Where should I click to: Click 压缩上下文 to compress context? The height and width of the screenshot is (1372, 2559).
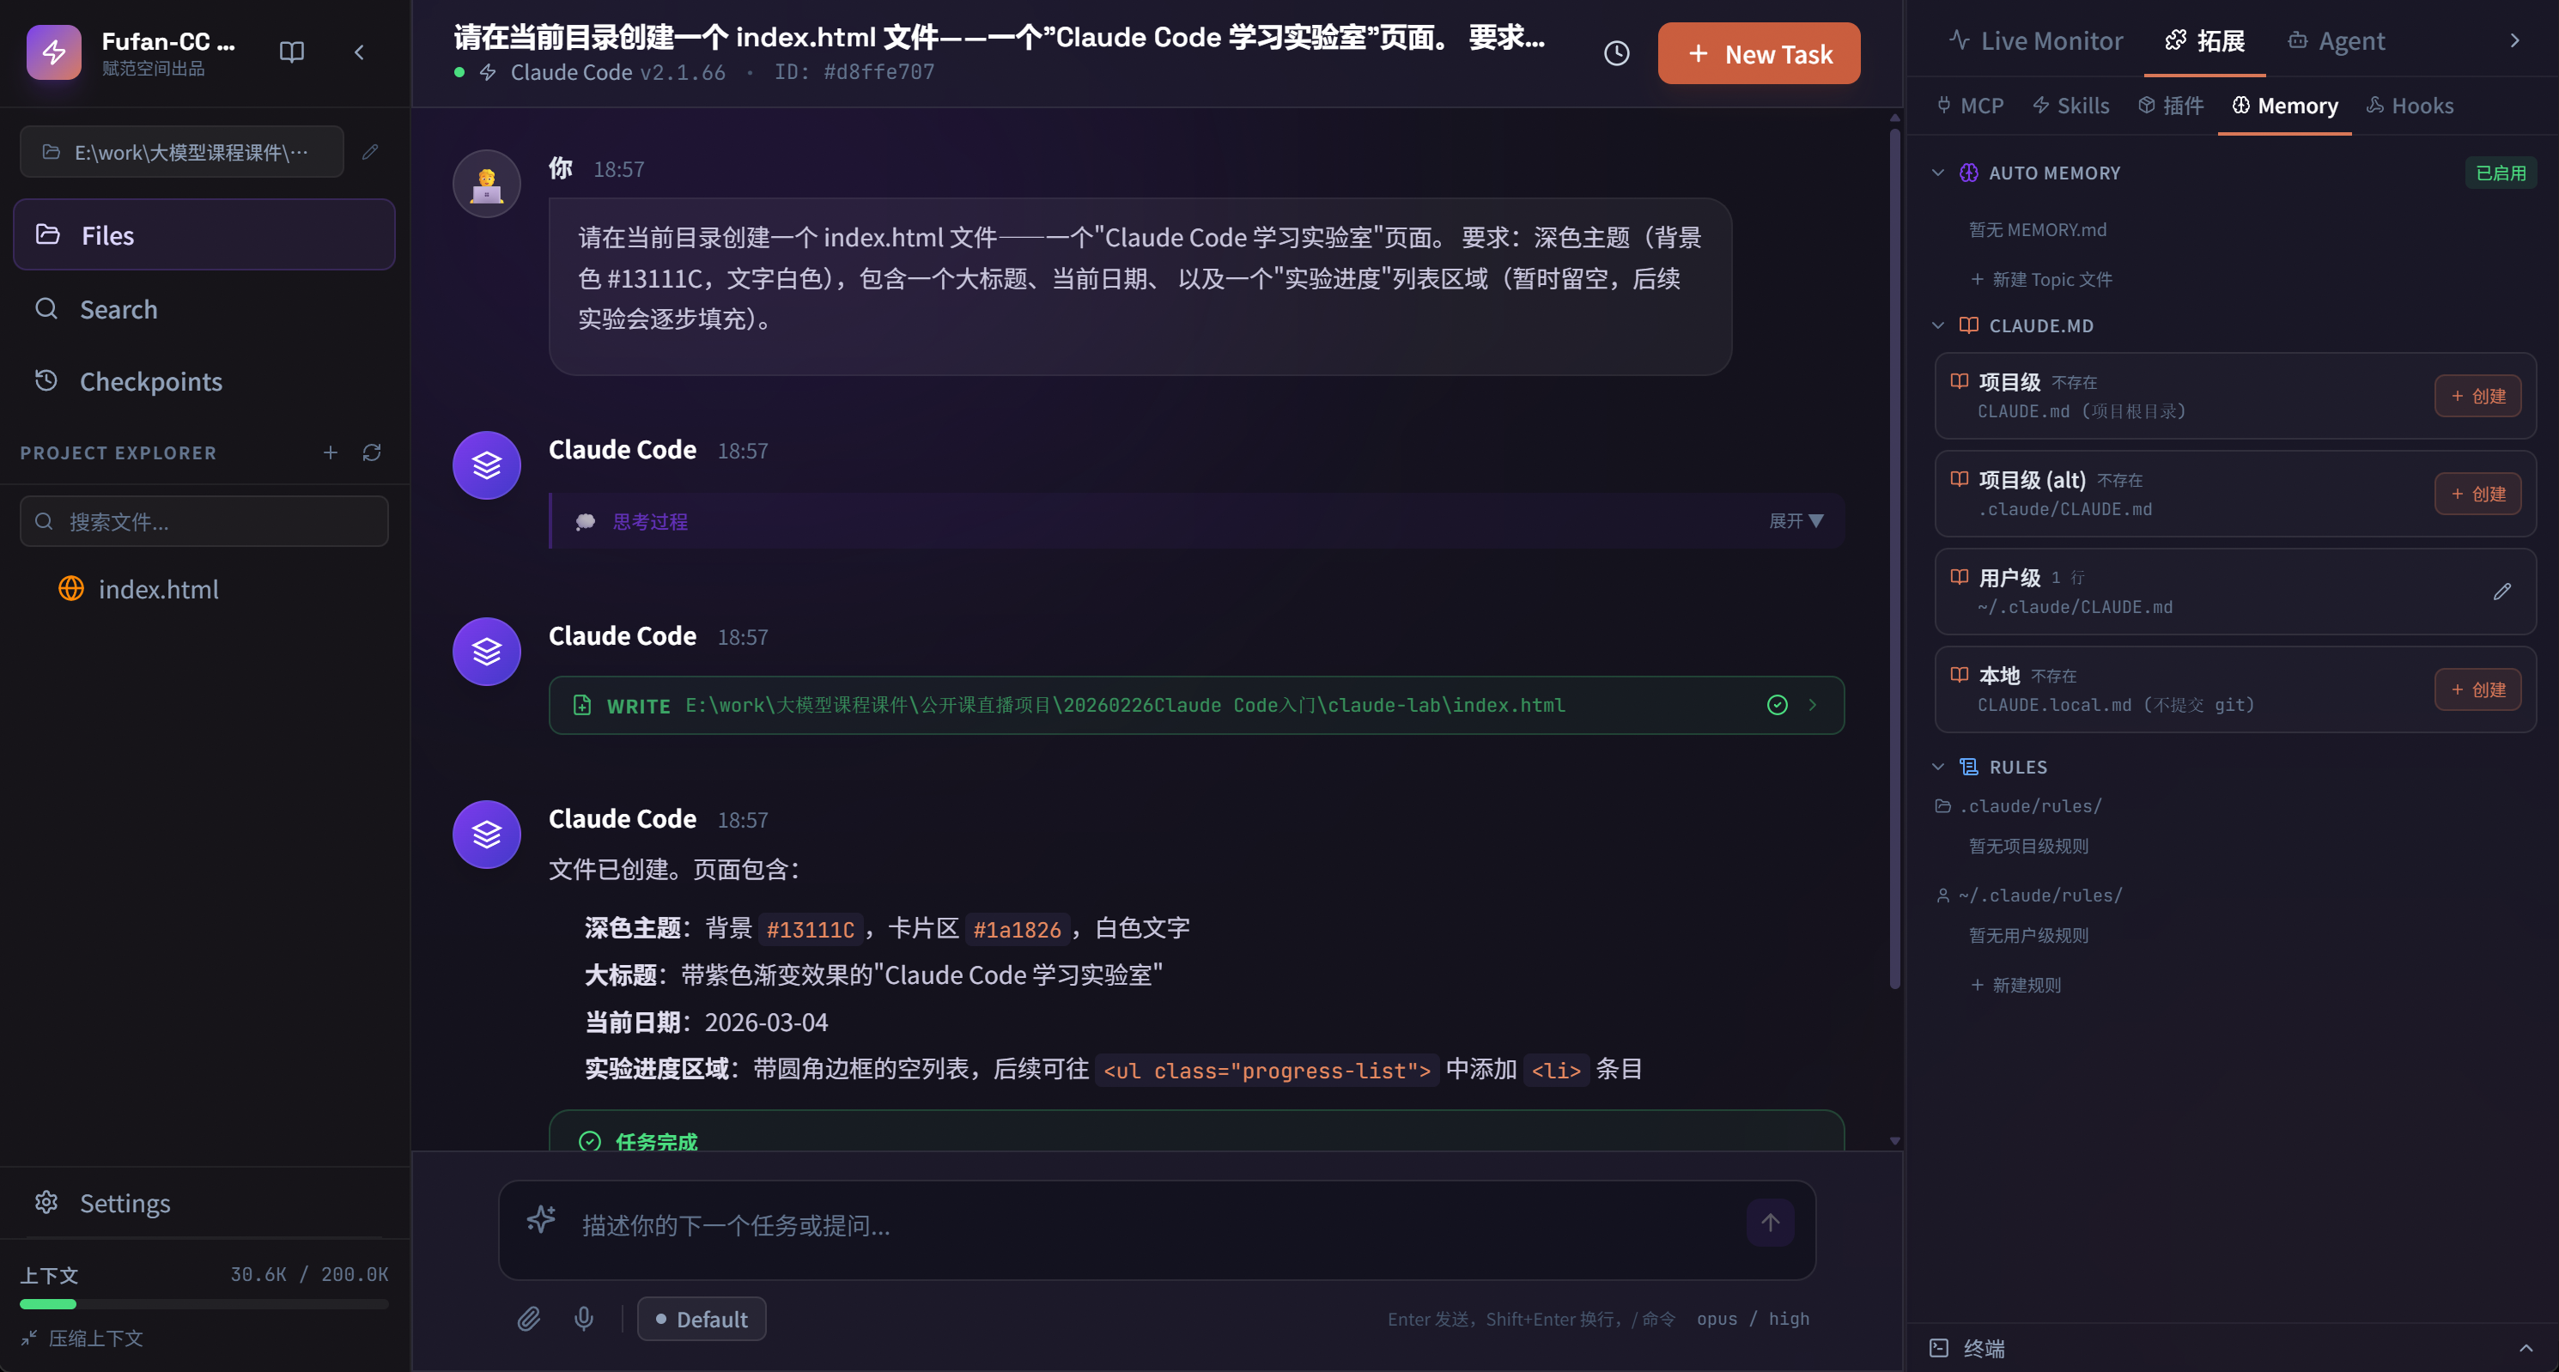82,1338
